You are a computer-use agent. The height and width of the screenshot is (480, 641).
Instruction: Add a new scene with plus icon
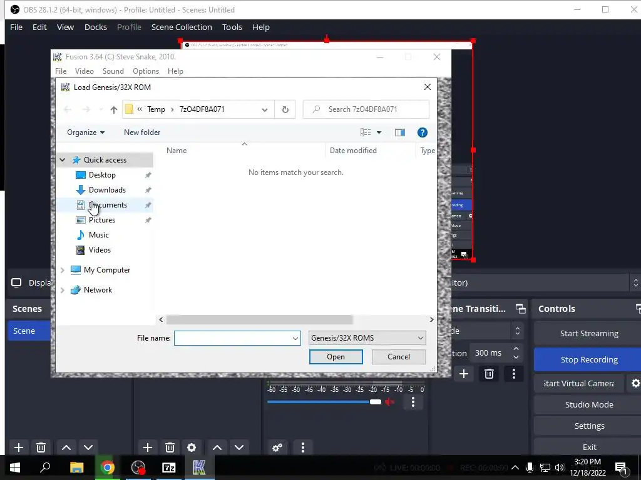19,447
